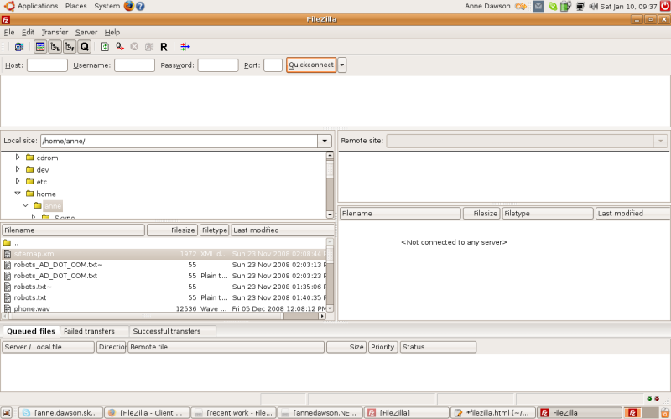Image resolution: width=671 pixels, height=419 pixels.
Task: Open the Quickconnect history dropdown arrow
Action: pos(342,65)
